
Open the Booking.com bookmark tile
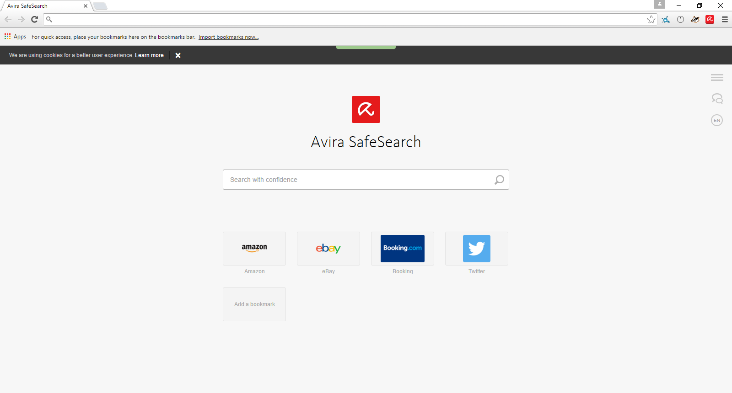click(403, 249)
